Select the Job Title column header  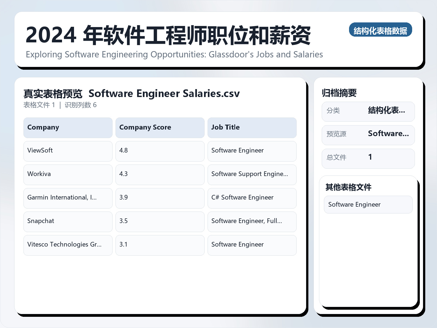(252, 127)
